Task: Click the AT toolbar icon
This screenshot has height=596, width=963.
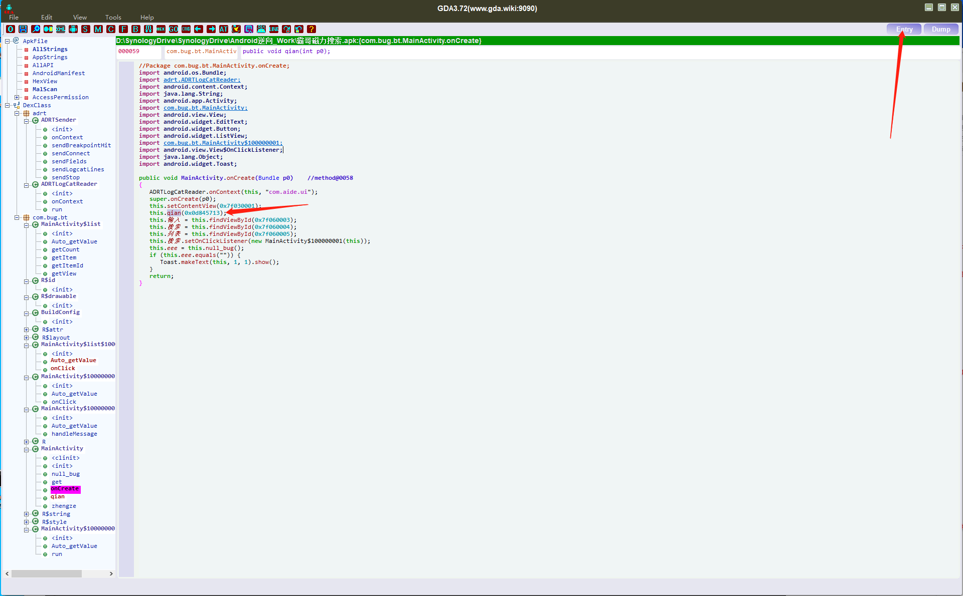Action: 224,29
